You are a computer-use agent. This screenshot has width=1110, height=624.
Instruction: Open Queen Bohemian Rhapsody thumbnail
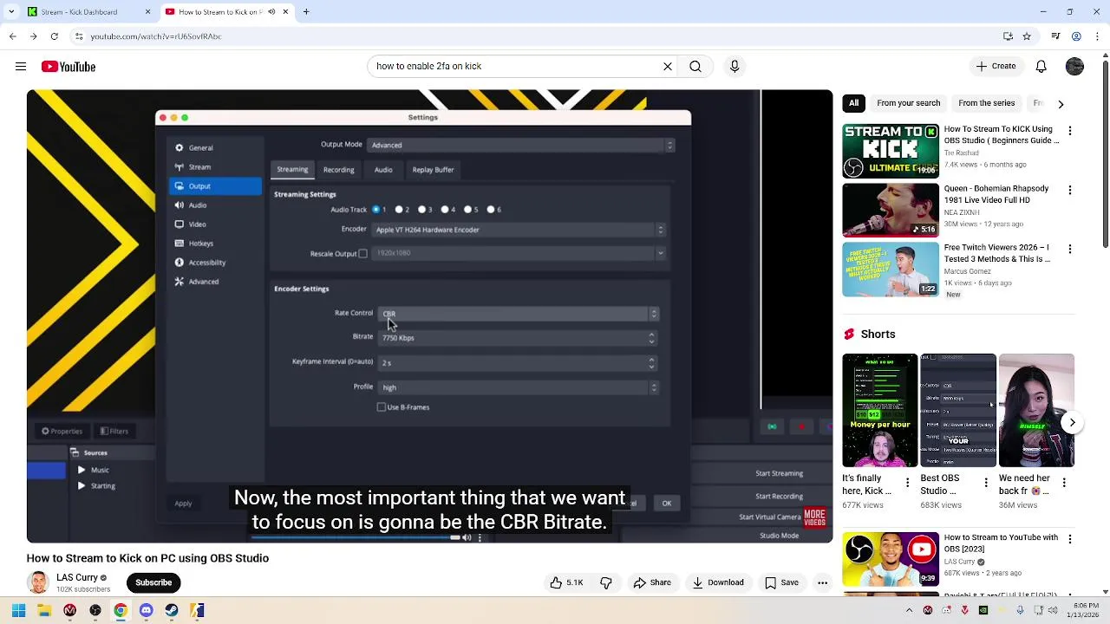891,211
